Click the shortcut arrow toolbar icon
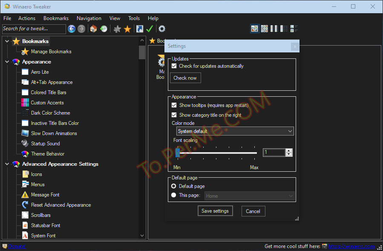This screenshot has height=251, width=383. pos(139,29)
